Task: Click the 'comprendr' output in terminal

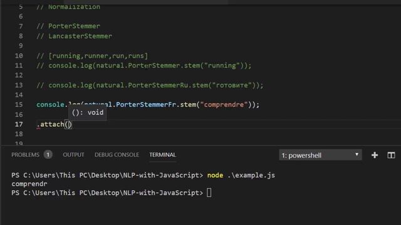Action: 29,184
